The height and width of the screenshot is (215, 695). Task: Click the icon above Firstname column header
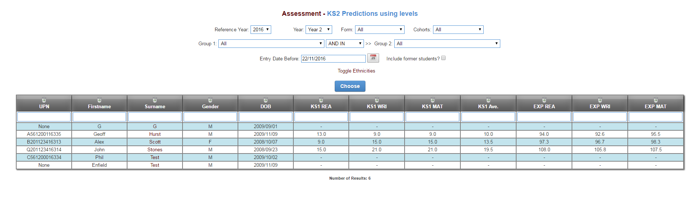[99, 100]
